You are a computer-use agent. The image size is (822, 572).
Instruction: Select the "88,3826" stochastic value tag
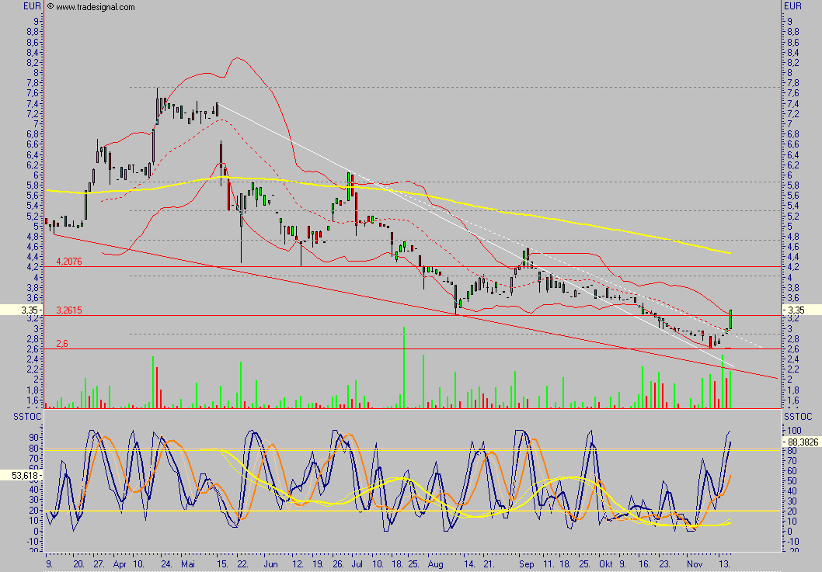pos(803,442)
